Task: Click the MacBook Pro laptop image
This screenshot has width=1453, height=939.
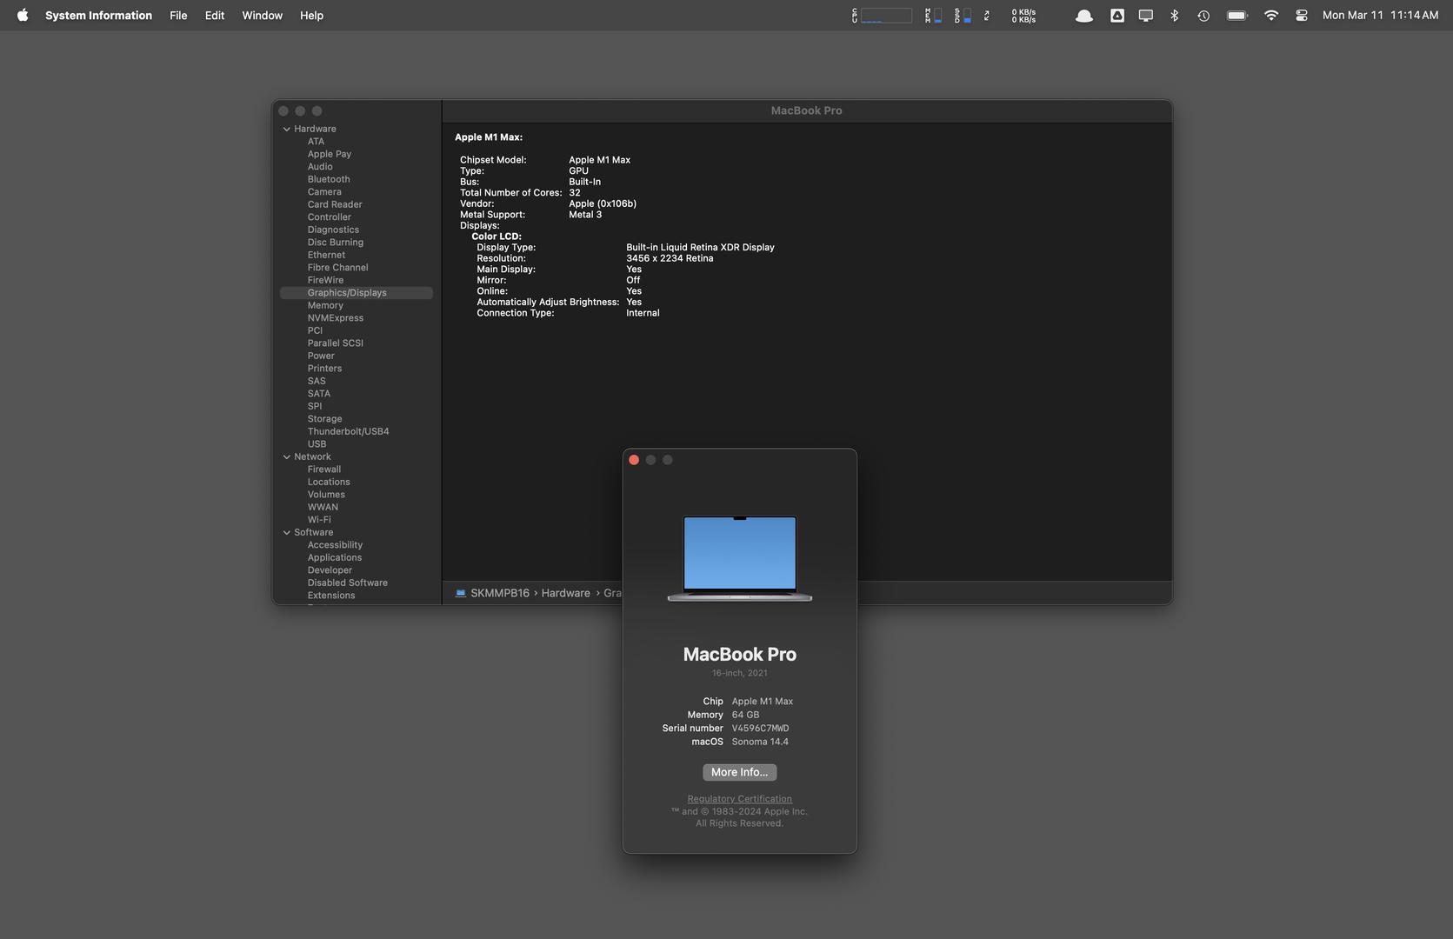Action: pos(739,557)
